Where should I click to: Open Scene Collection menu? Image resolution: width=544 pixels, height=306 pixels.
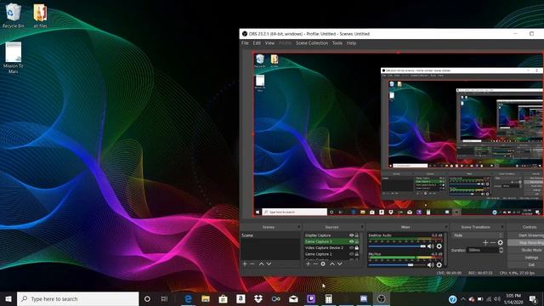(312, 43)
